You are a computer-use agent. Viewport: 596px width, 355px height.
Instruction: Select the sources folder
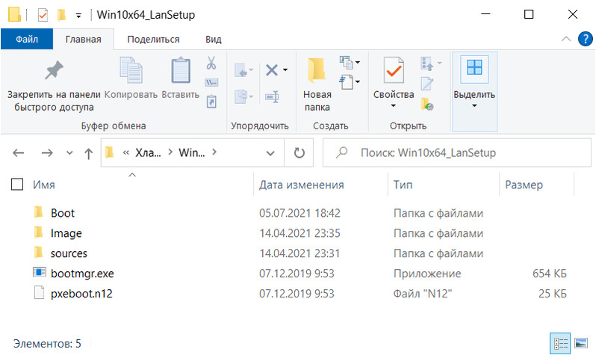(x=69, y=253)
